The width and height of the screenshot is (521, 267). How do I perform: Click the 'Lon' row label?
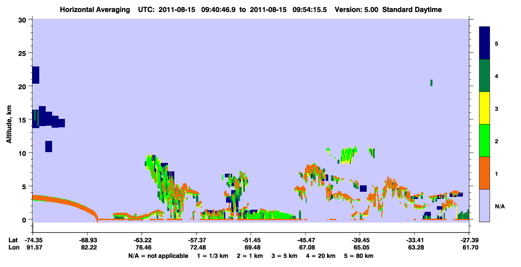(x=14, y=248)
